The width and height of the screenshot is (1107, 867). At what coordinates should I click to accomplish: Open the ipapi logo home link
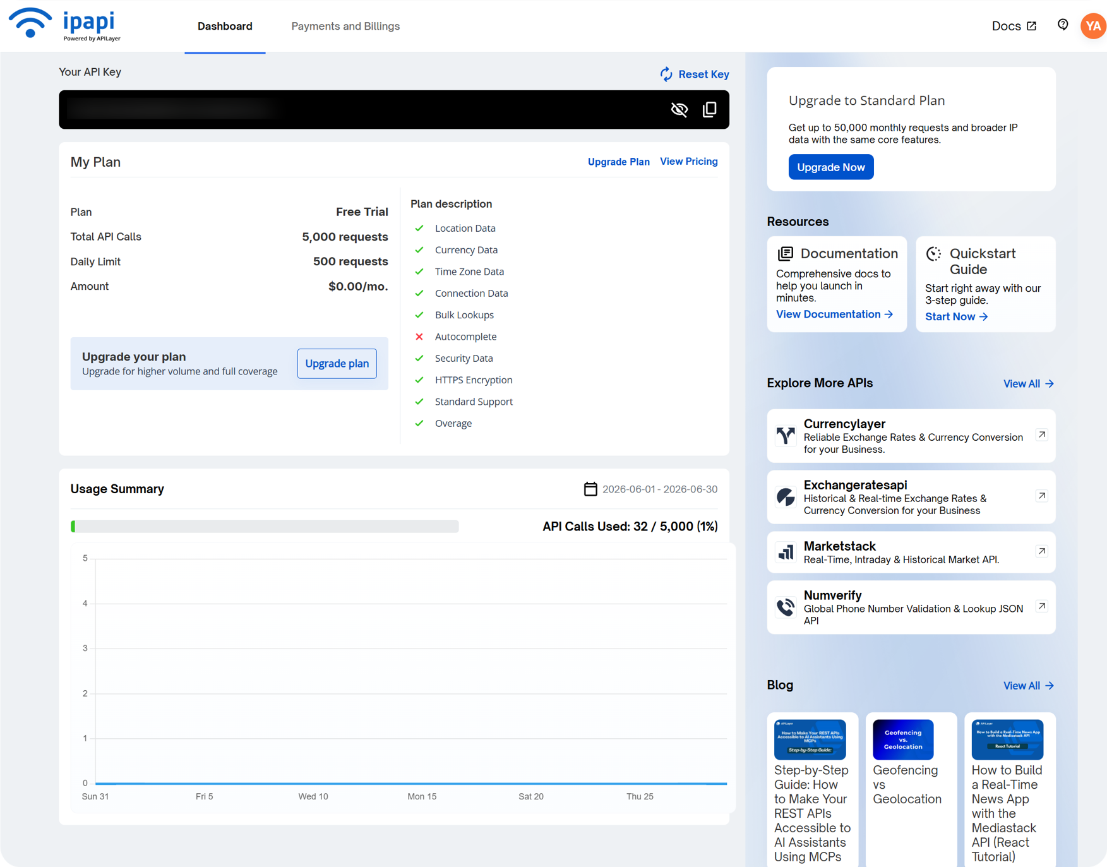tap(65, 24)
